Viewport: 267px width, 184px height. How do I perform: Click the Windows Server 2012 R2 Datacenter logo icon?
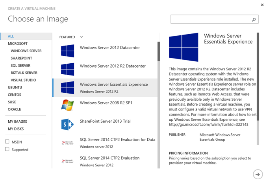67,69
